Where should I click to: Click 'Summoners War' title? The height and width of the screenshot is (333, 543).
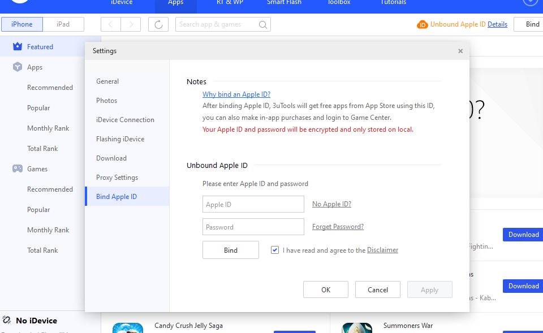pos(408,326)
